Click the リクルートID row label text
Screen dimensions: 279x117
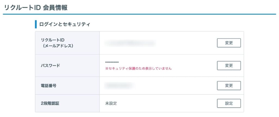coord(52,40)
